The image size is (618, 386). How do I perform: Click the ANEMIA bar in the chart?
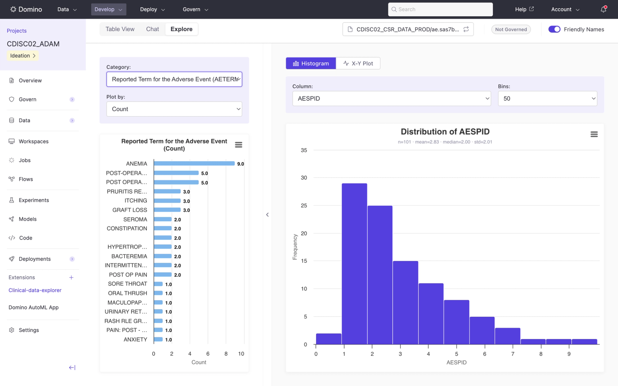tap(194, 163)
